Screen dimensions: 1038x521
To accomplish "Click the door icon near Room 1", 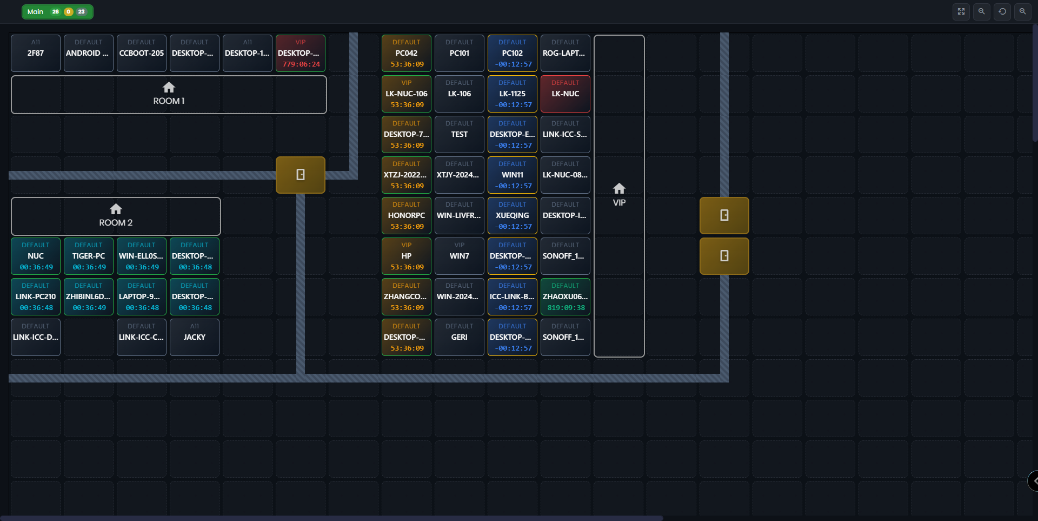I will 301,175.
